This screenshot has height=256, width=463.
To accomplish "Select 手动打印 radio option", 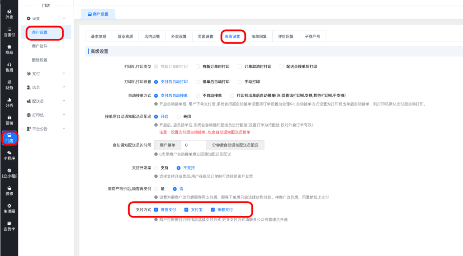I will 240,82.
